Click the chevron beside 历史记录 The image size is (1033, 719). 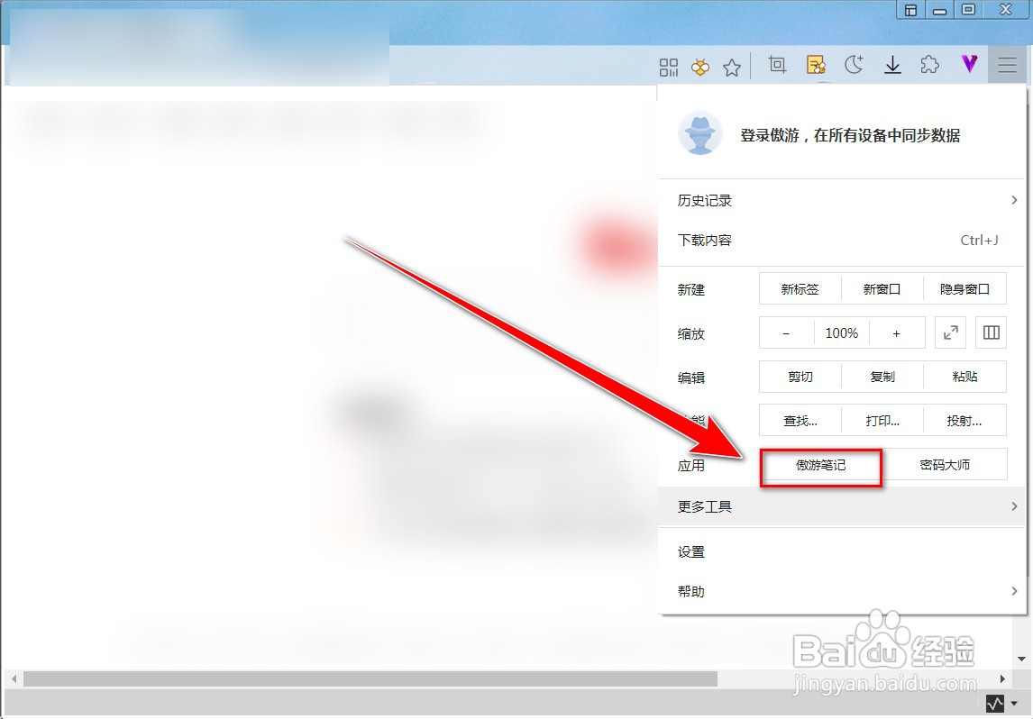pos(1015,200)
